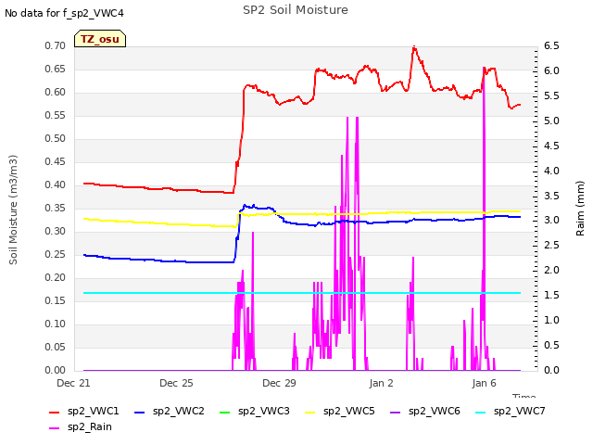Click the Jan 6 x-axis label
The width and height of the screenshot is (593, 445).
click(484, 383)
